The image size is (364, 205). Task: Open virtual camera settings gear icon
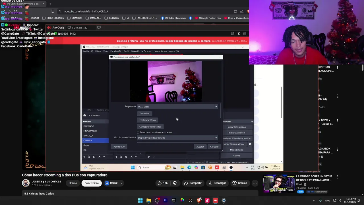250,144
